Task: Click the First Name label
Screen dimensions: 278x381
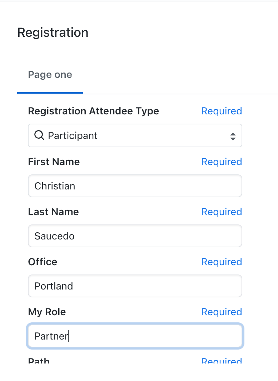Action: tap(54, 162)
